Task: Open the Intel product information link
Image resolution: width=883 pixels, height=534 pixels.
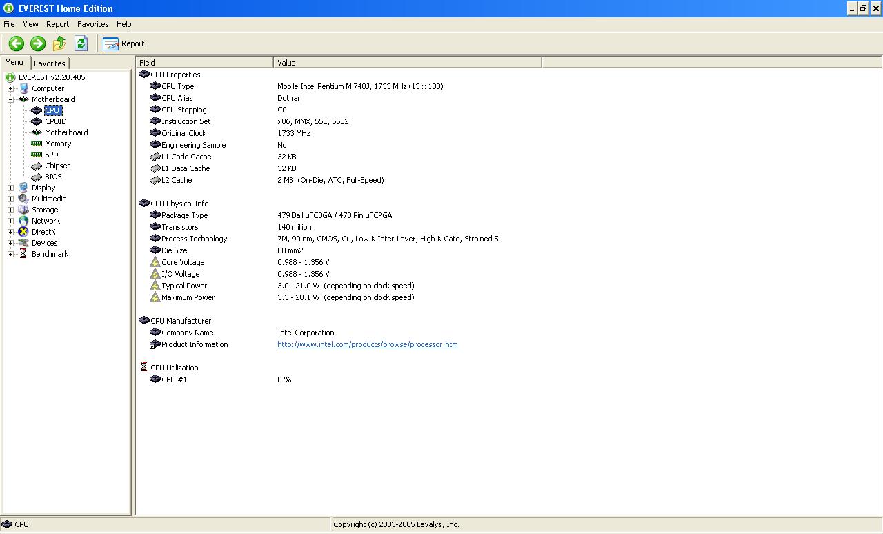Action: [x=368, y=344]
